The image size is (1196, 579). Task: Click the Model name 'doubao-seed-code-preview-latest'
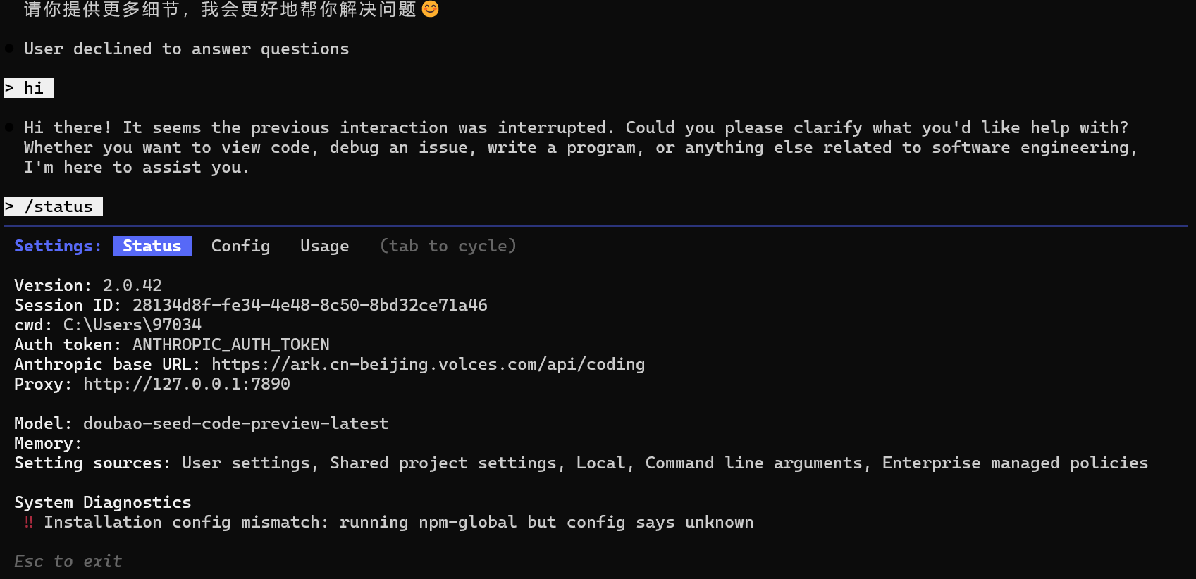point(235,423)
